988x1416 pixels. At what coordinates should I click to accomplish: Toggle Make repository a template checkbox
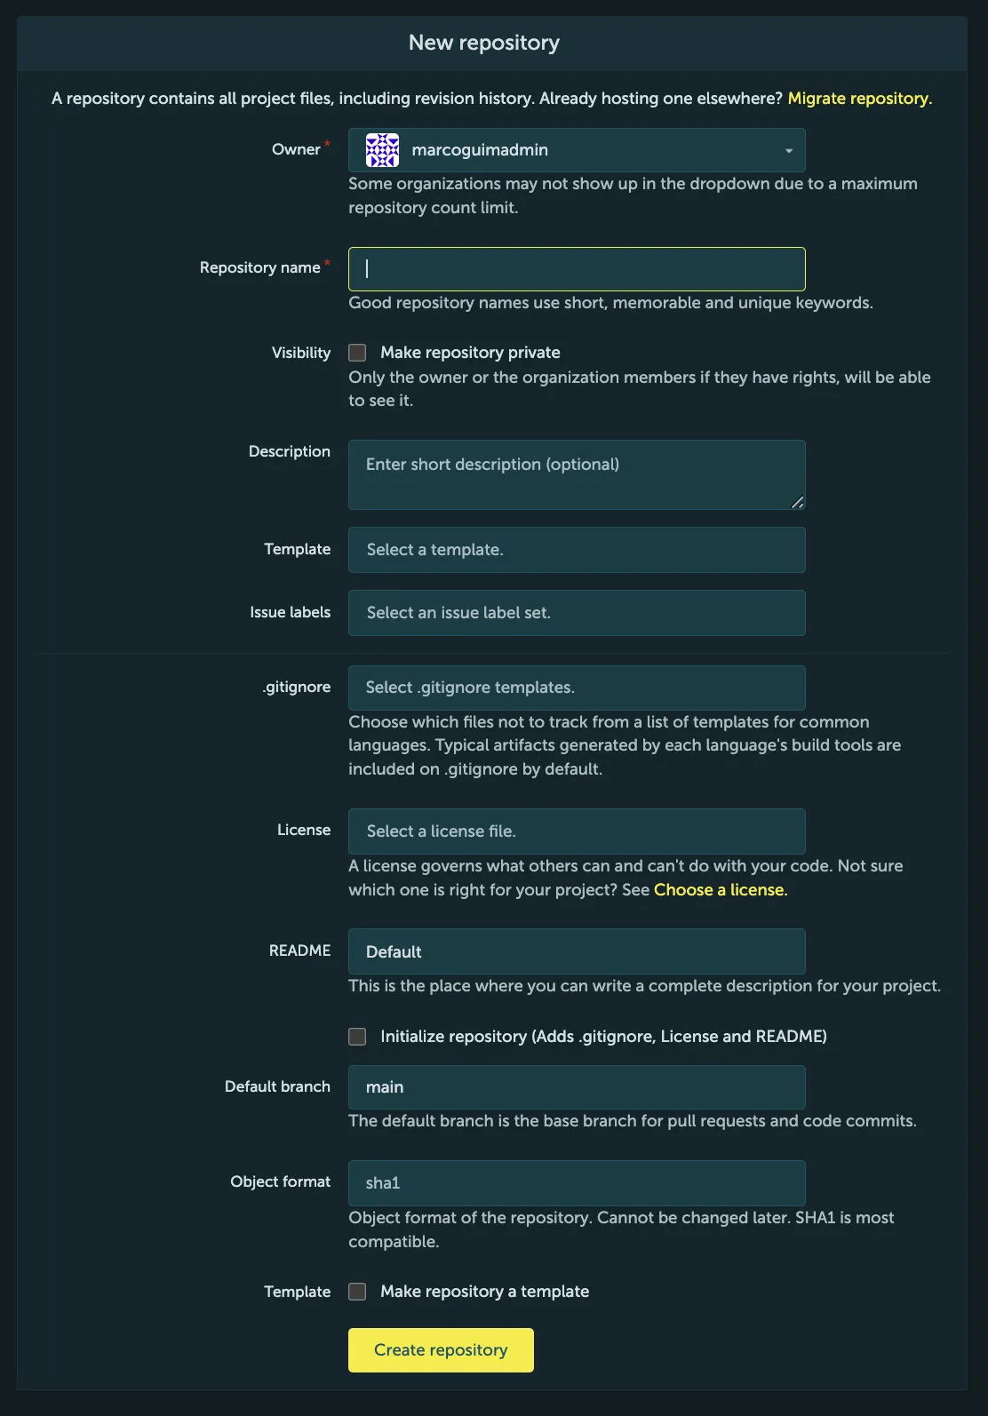[x=357, y=1292]
